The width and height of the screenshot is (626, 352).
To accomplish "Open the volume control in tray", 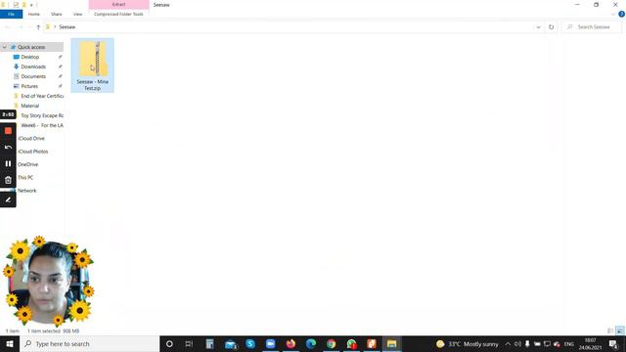I will coord(517,343).
